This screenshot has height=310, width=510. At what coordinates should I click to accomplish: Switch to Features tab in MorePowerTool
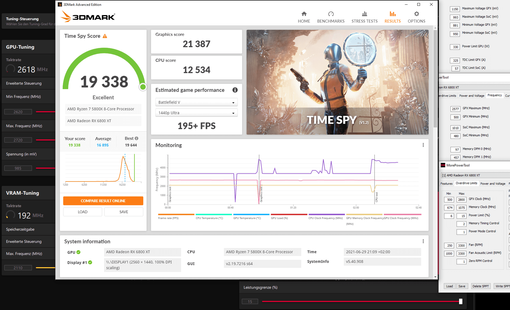(x=446, y=184)
